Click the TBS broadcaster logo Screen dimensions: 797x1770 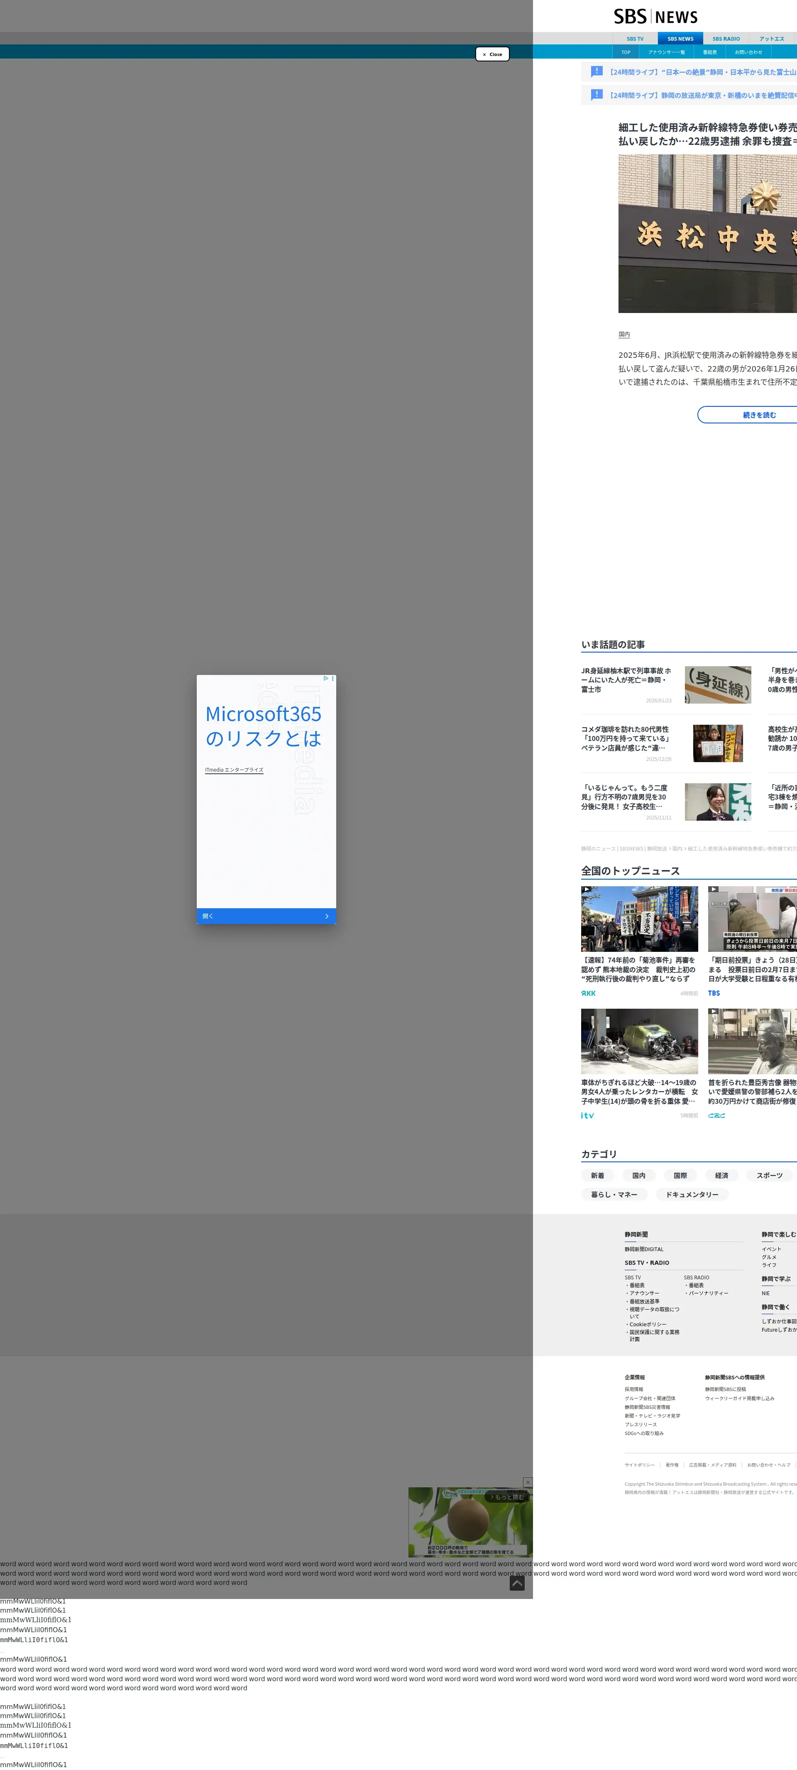coord(714,993)
